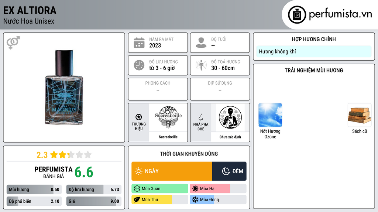Click the Mùa Đông season bar
378x212 pixels.
(x=218, y=199)
